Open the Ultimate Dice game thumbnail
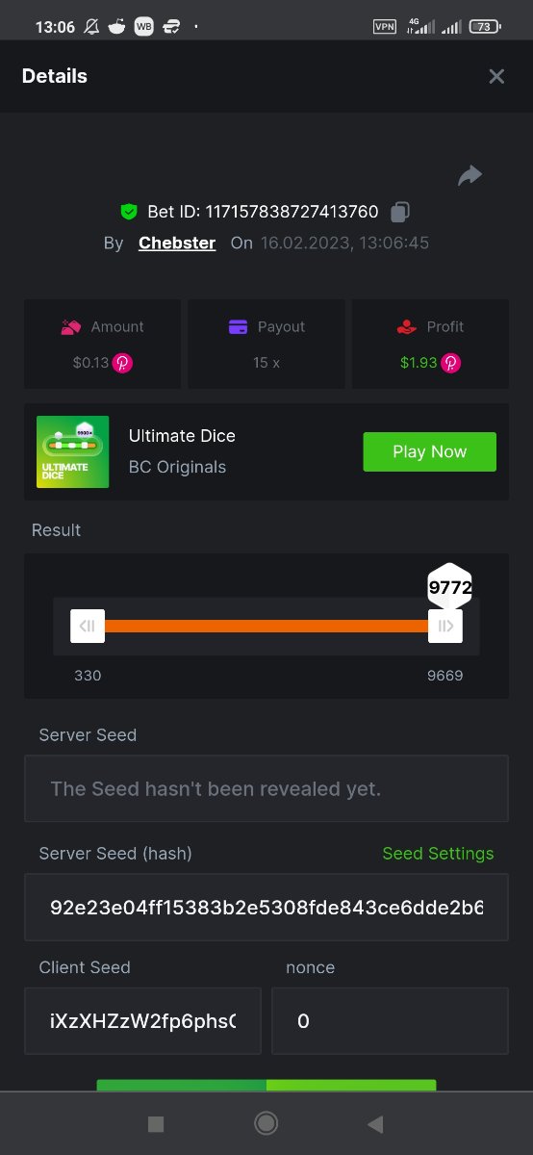533x1155 pixels. pyautogui.click(x=72, y=451)
